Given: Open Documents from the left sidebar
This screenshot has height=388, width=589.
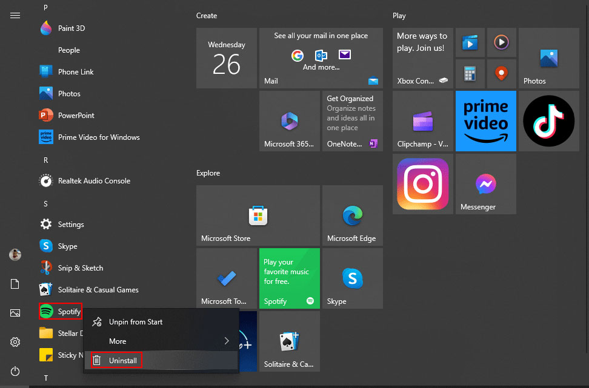Looking at the screenshot, I should (x=15, y=284).
